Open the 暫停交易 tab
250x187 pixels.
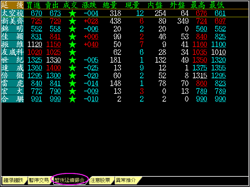39,180
